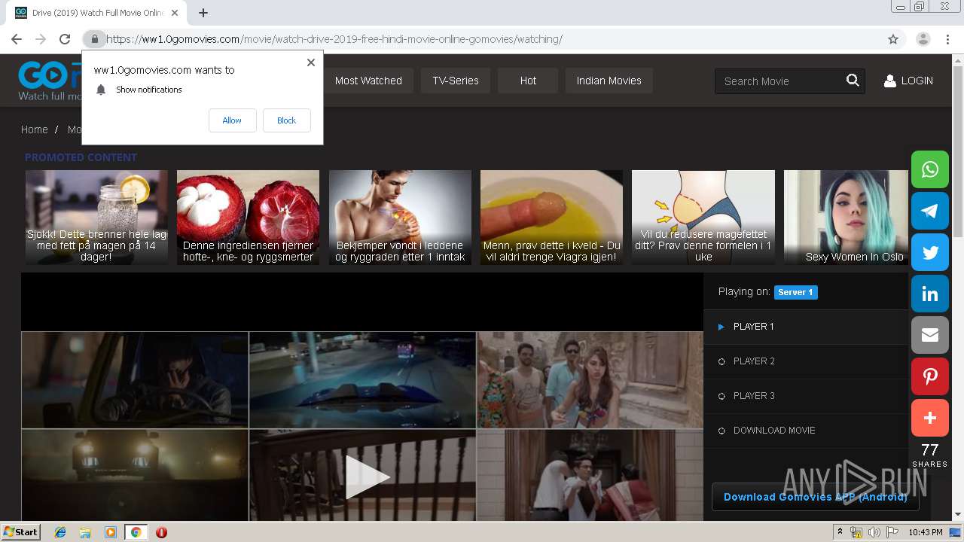Share via Telegram icon
Screen dimensions: 964x542
point(930,211)
